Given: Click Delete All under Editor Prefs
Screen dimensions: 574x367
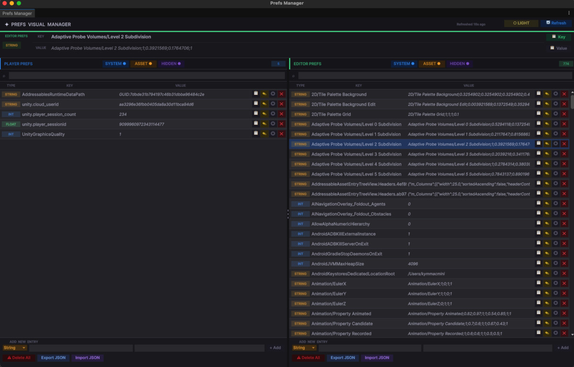Looking at the screenshot, I should 309,357.
